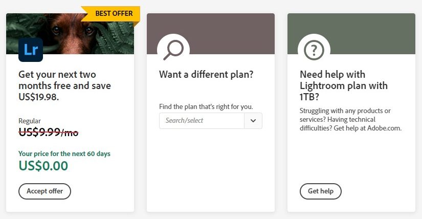Click the question mark help icon

(x=314, y=50)
